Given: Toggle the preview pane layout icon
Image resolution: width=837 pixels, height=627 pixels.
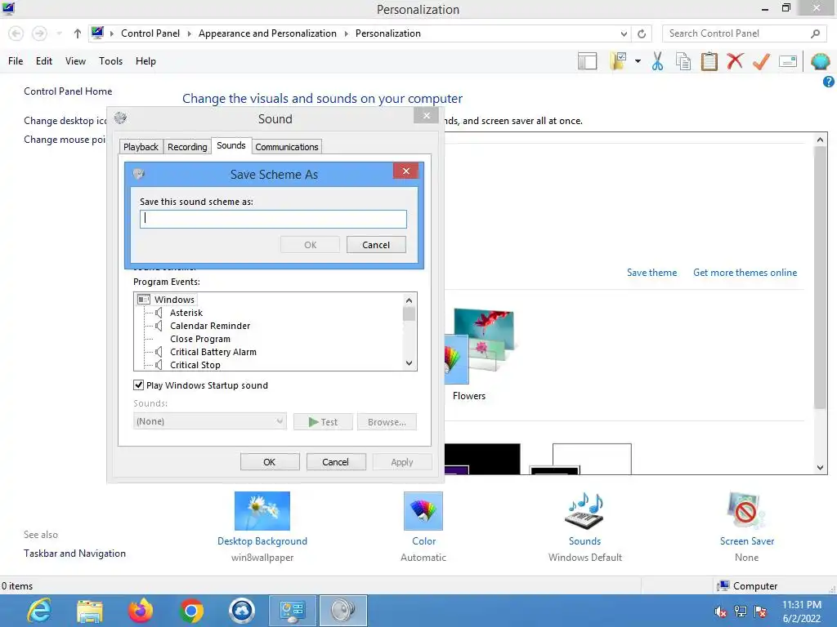Looking at the screenshot, I should [587, 61].
